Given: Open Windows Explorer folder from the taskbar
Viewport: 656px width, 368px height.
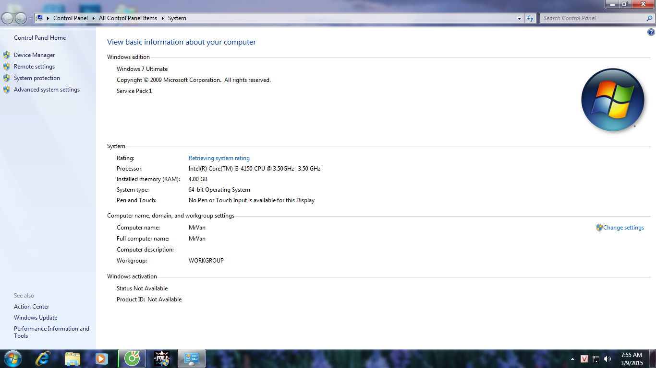Looking at the screenshot, I should pos(72,358).
